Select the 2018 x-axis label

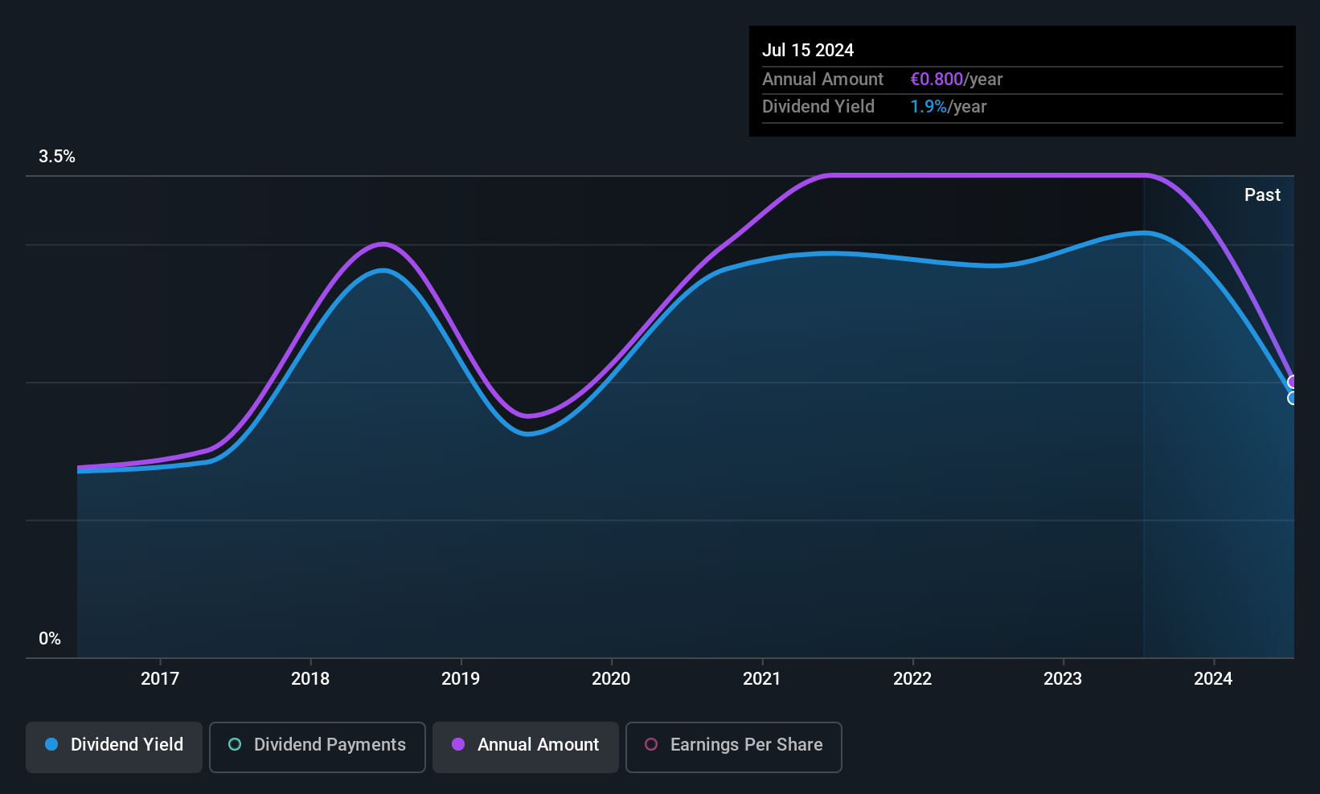pos(310,678)
